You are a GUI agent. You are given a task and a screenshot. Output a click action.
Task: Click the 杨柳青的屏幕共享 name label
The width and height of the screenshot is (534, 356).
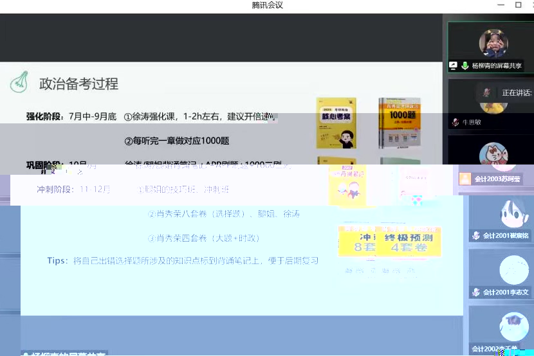click(x=497, y=66)
